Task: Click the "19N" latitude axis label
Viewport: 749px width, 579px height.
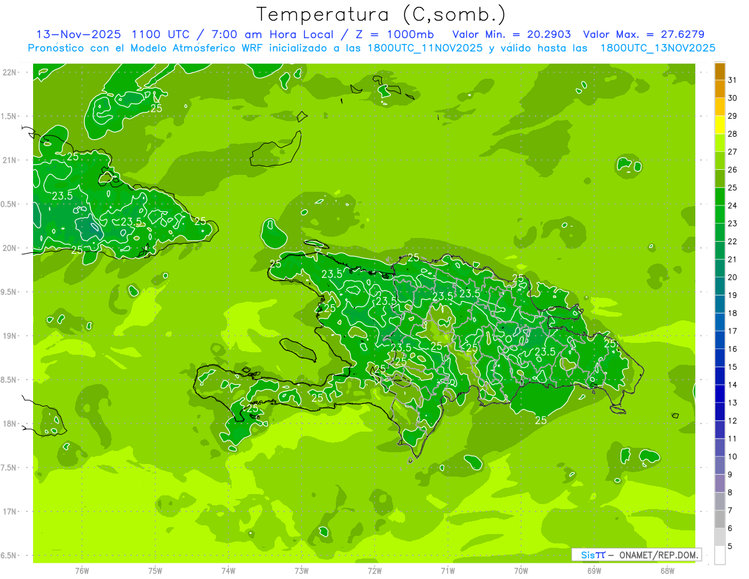Action: pyautogui.click(x=9, y=336)
